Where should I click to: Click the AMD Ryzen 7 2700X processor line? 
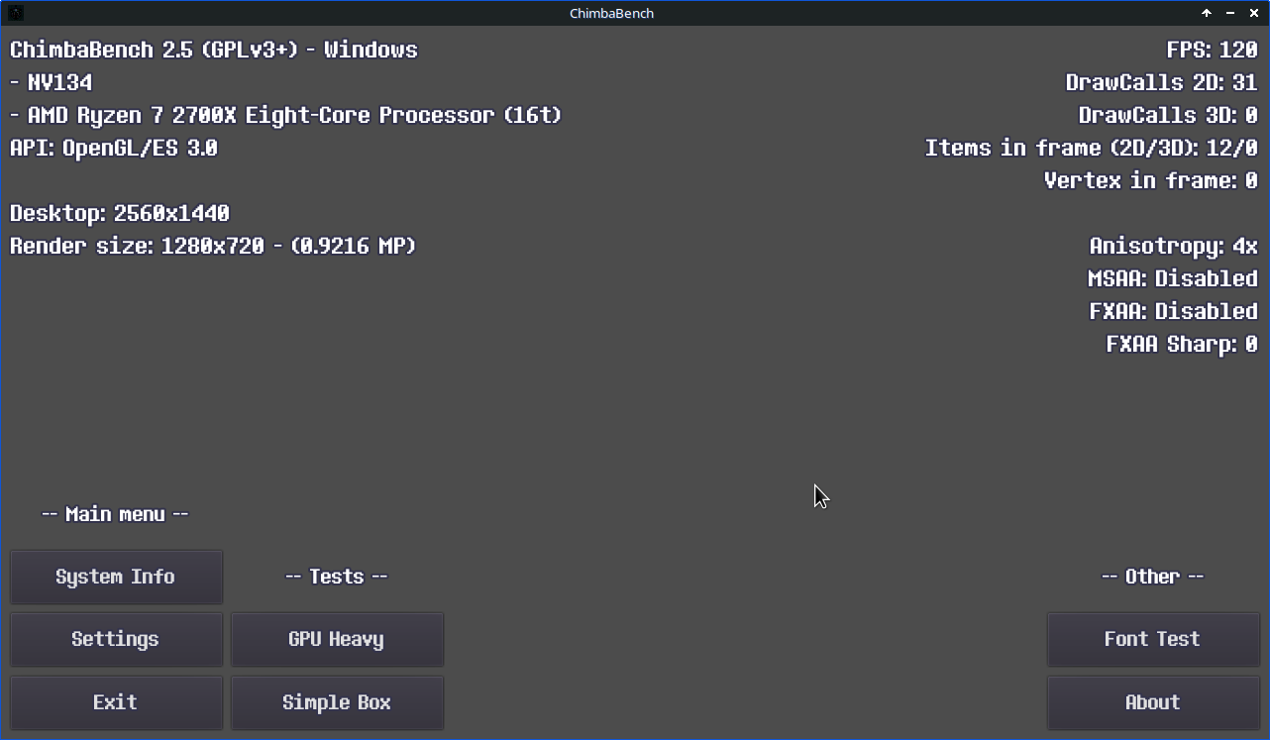coord(285,115)
